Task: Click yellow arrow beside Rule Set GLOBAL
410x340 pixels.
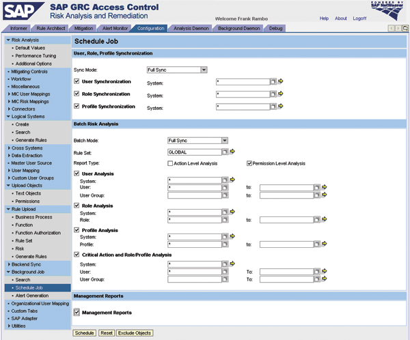Action: click(x=232, y=152)
